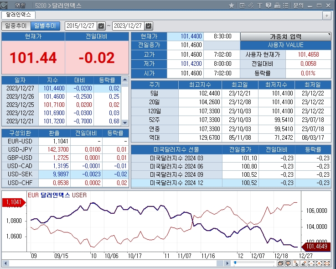Click the 문의 inquiry button
Screen dimensions: 336x269
pos(298,5)
